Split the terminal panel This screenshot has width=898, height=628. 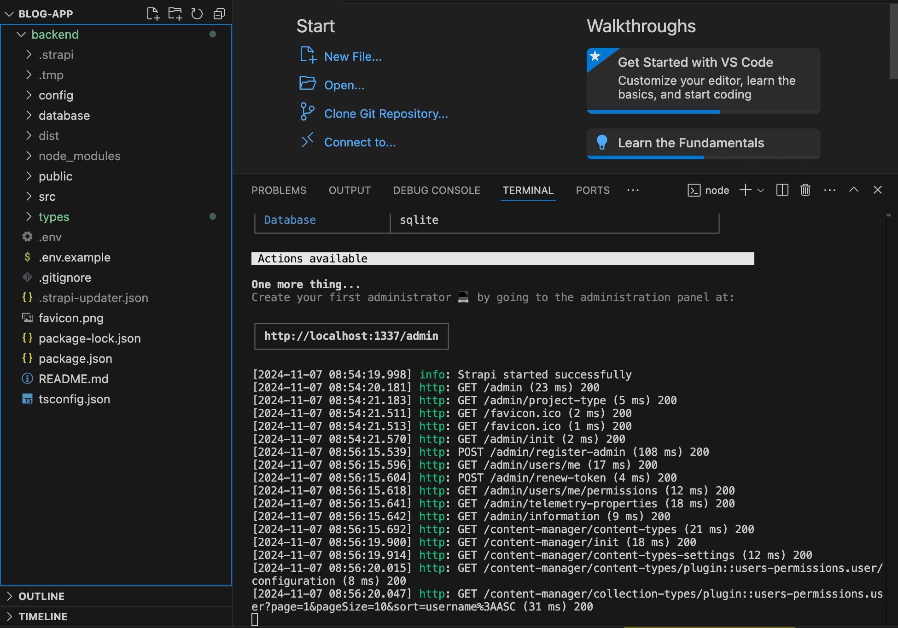782,190
